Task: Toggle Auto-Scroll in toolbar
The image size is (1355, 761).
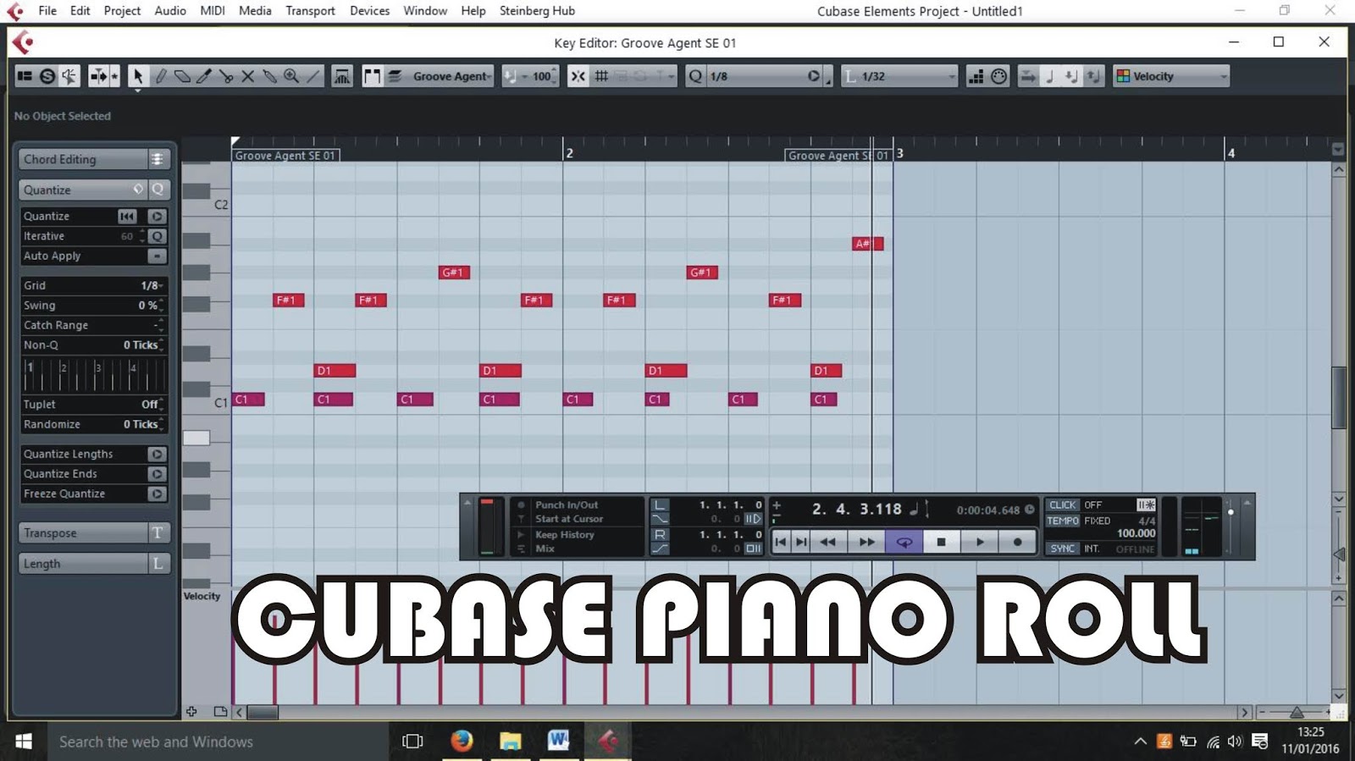Action: click(99, 76)
